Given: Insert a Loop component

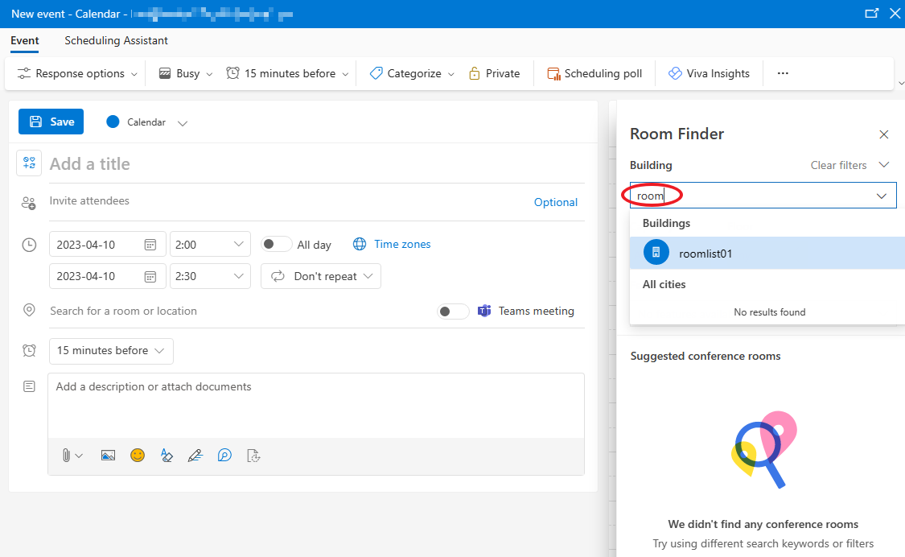Looking at the screenshot, I should [x=224, y=455].
